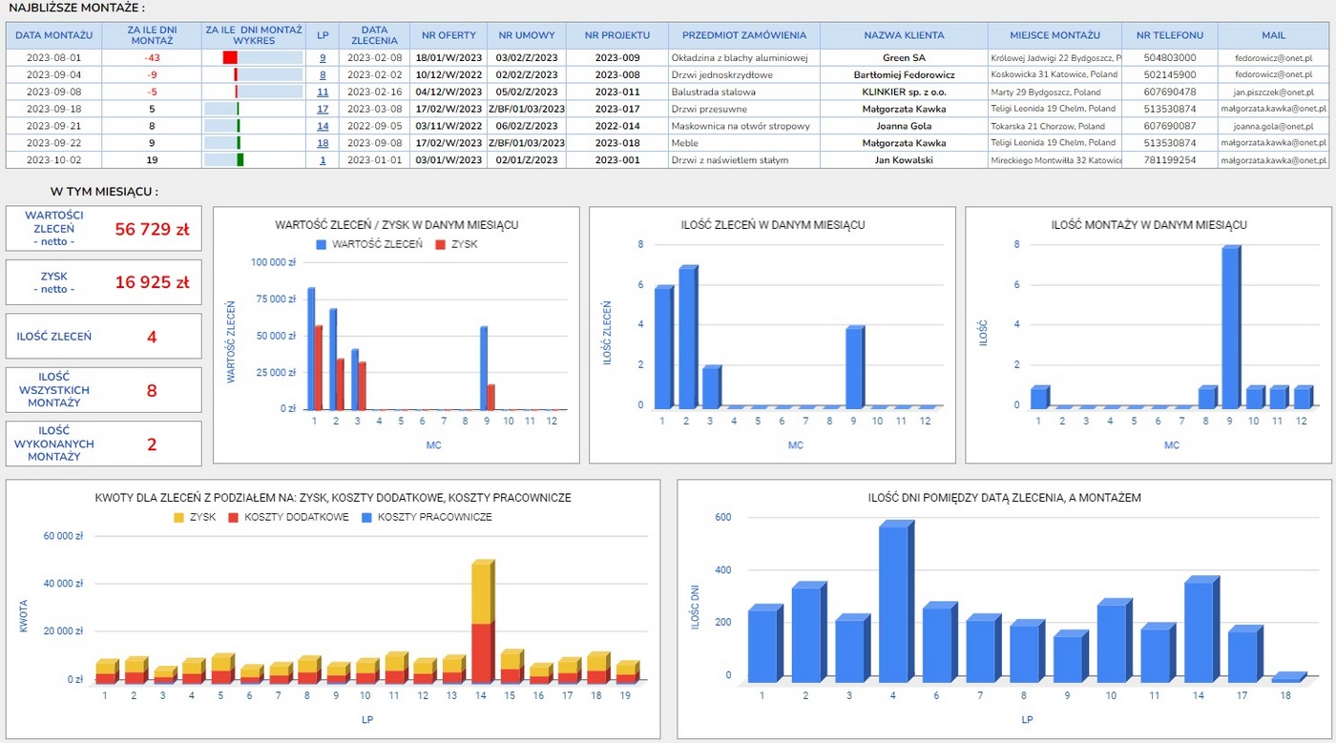Click email cell jan.piszczek@onet.pl
1336x743 pixels.
click(1272, 93)
